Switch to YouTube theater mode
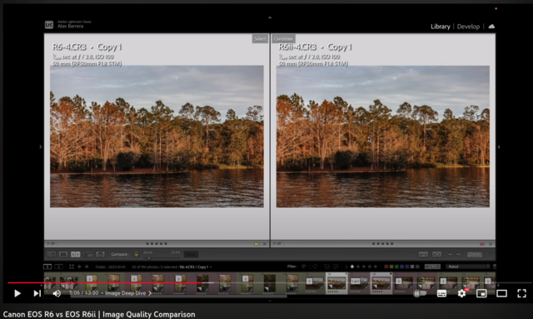The width and height of the screenshot is (533, 319). 501,293
